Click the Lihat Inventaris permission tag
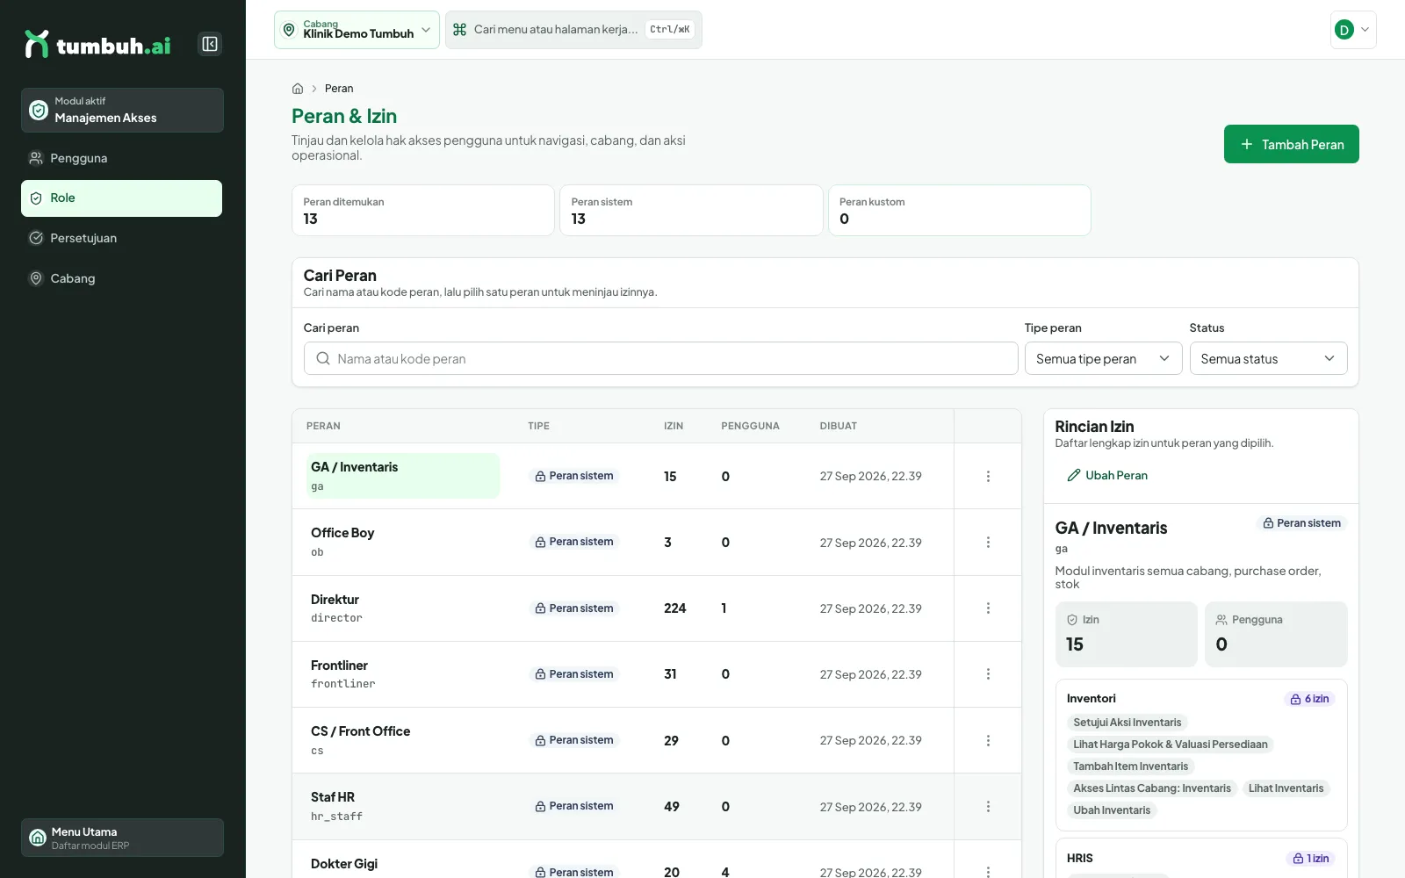 (x=1286, y=788)
